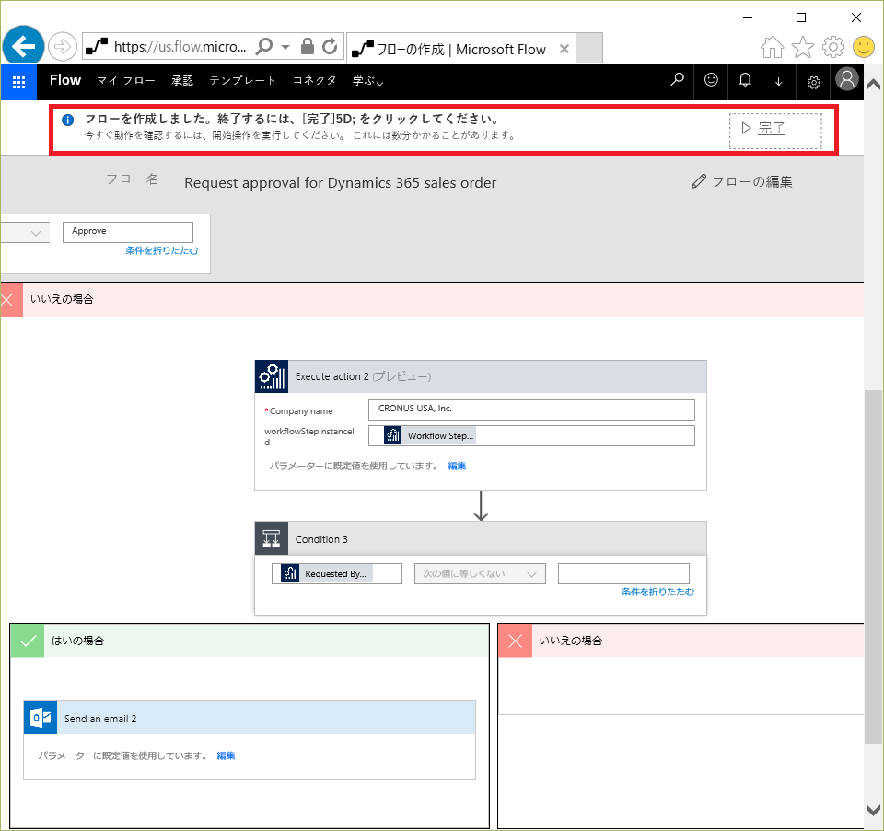Click the Outlook icon on Send an email 2
The width and height of the screenshot is (884, 831).
[x=41, y=718]
